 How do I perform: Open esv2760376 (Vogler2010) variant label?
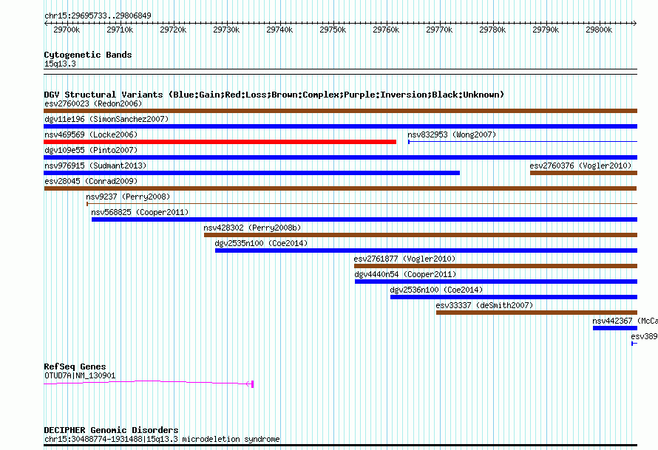tap(580, 166)
